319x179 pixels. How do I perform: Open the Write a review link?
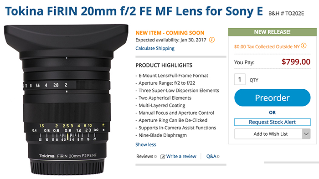[x=181, y=156]
